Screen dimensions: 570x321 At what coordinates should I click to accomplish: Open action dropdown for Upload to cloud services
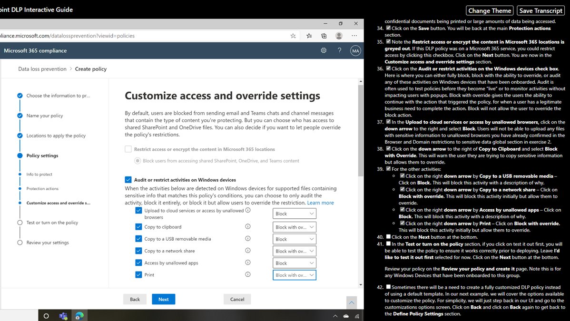[x=295, y=214]
